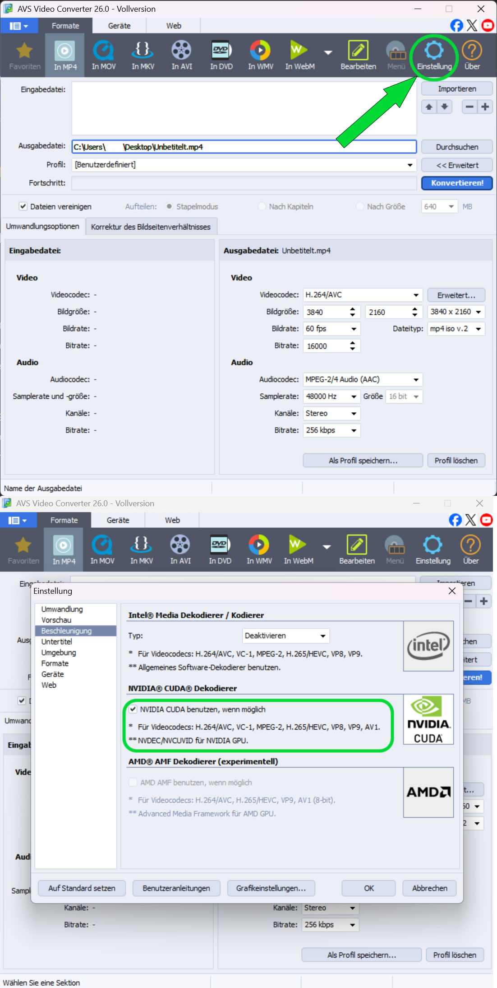497x988 pixels.
Task: Open main menu button beside Formate, top window
Action: point(18,26)
